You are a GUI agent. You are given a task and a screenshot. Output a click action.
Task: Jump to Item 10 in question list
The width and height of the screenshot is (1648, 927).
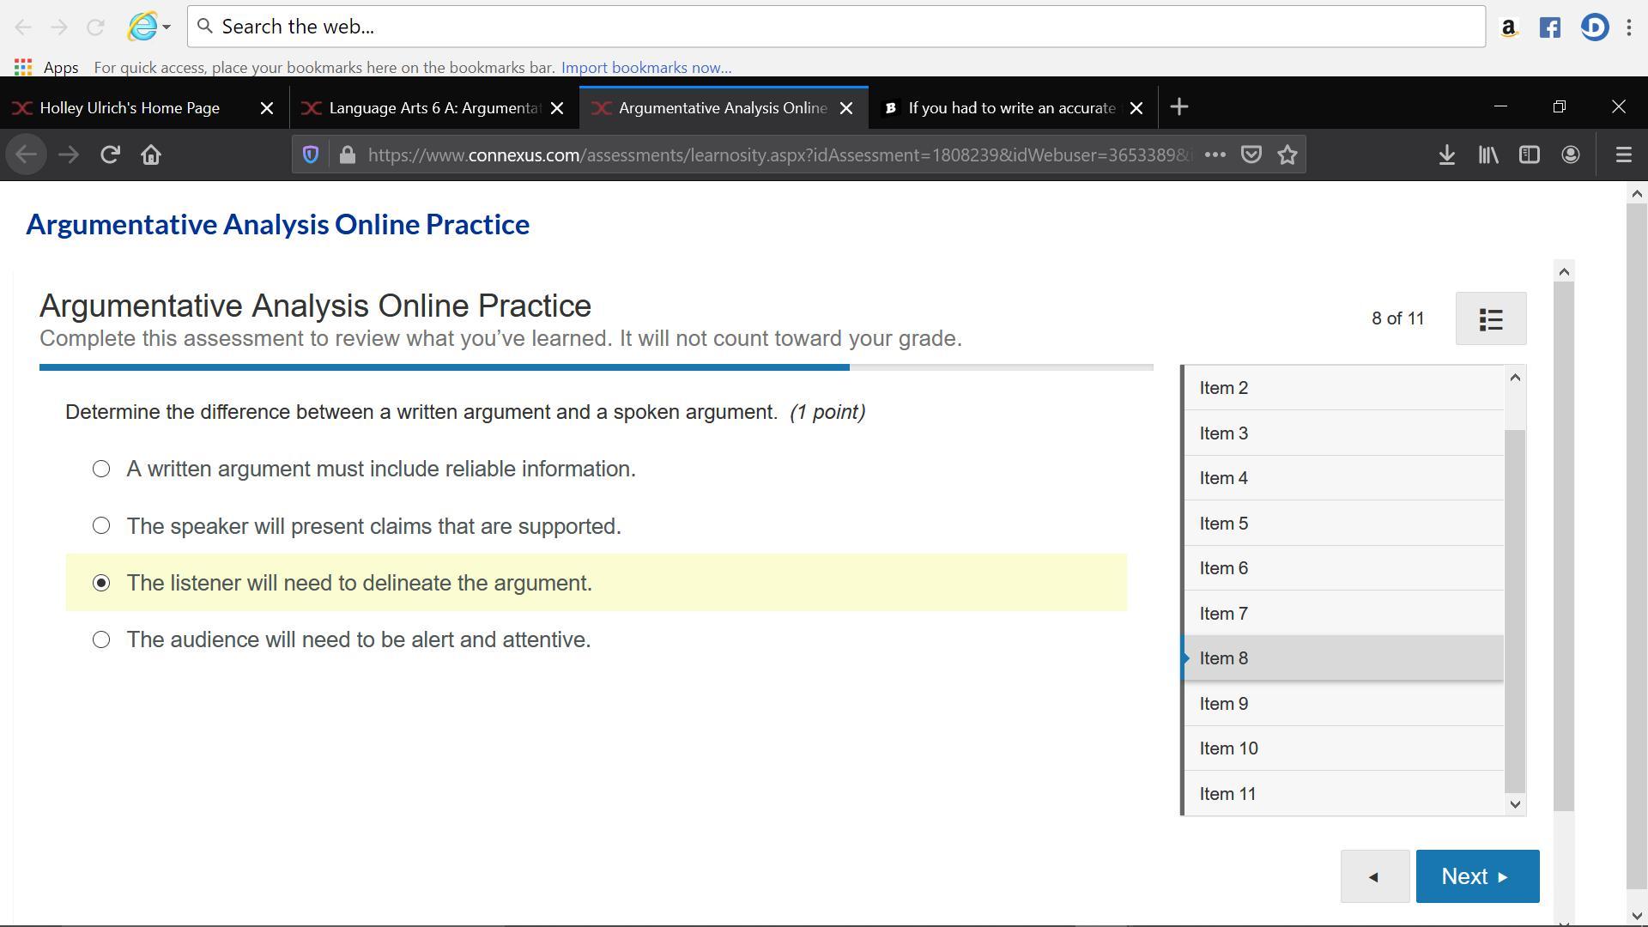(1228, 748)
